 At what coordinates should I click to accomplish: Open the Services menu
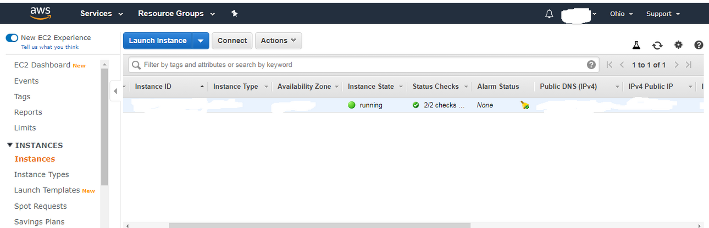pos(102,14)
